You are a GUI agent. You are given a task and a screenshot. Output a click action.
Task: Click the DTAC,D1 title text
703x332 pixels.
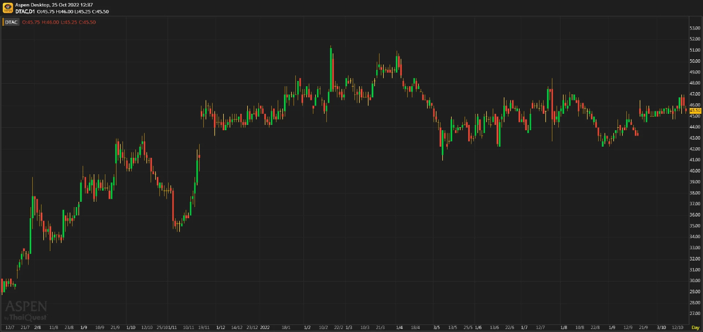[x=26, y=11]
